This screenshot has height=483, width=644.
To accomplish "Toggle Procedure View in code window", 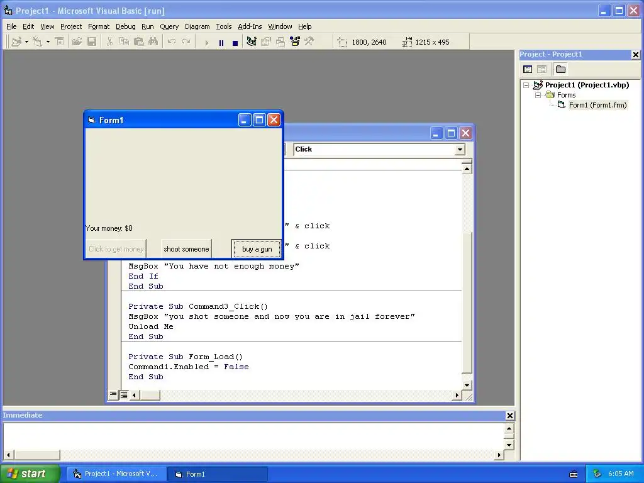I will pyautogui.click(x=113, y=395).
